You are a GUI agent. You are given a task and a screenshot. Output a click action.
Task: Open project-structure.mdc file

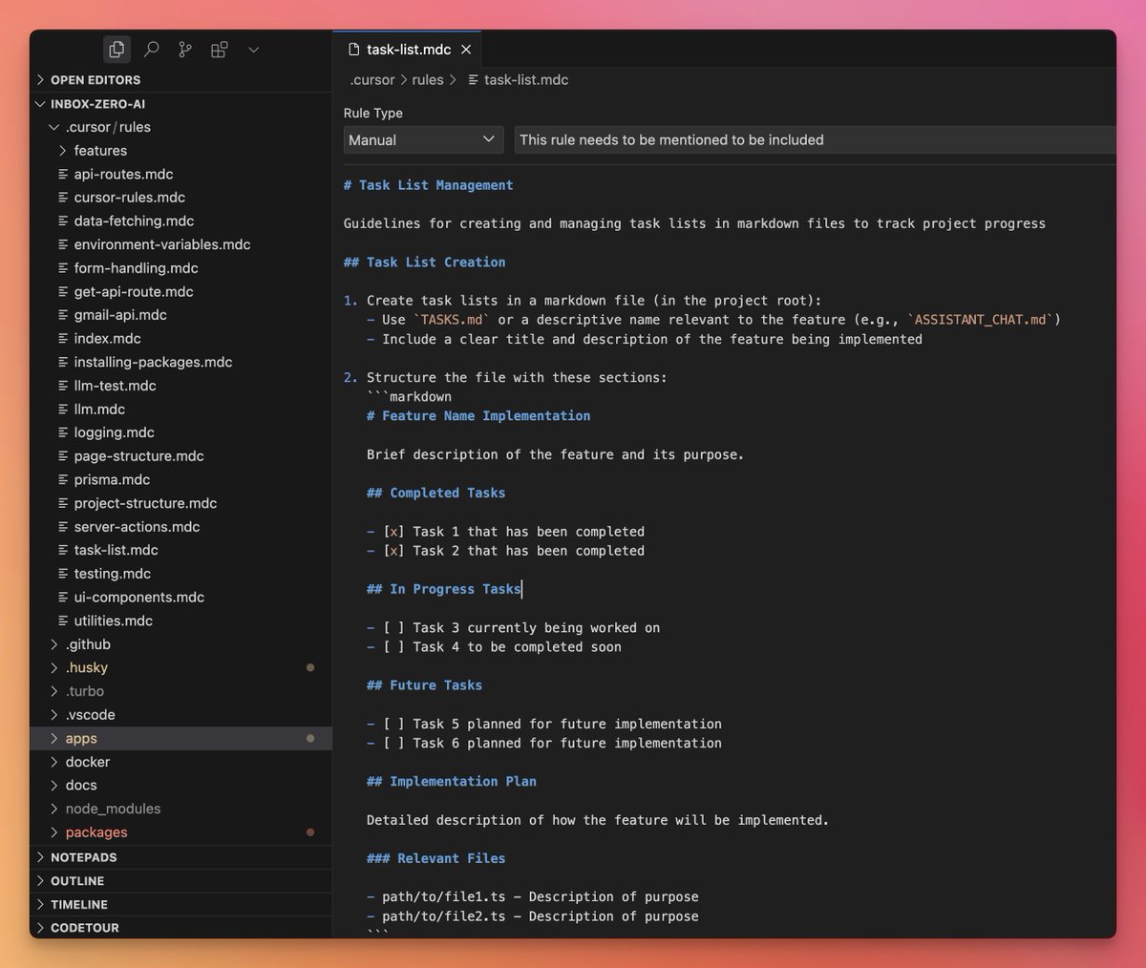181,503
